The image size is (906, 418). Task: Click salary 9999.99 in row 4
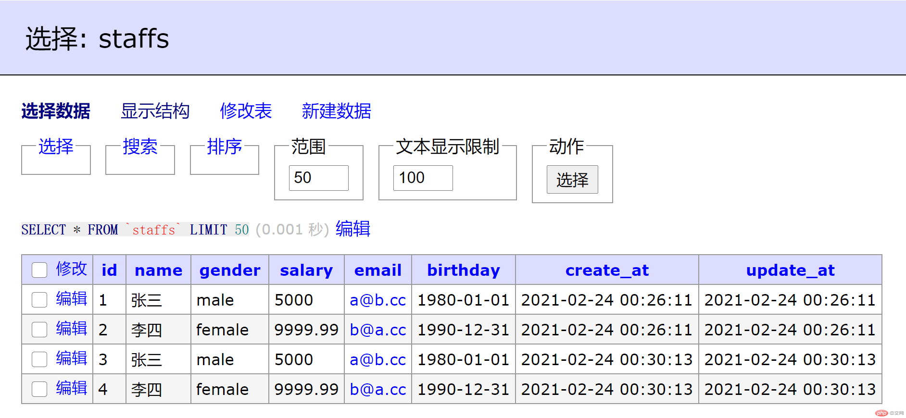pyautogui.click(x=306, y=390)
